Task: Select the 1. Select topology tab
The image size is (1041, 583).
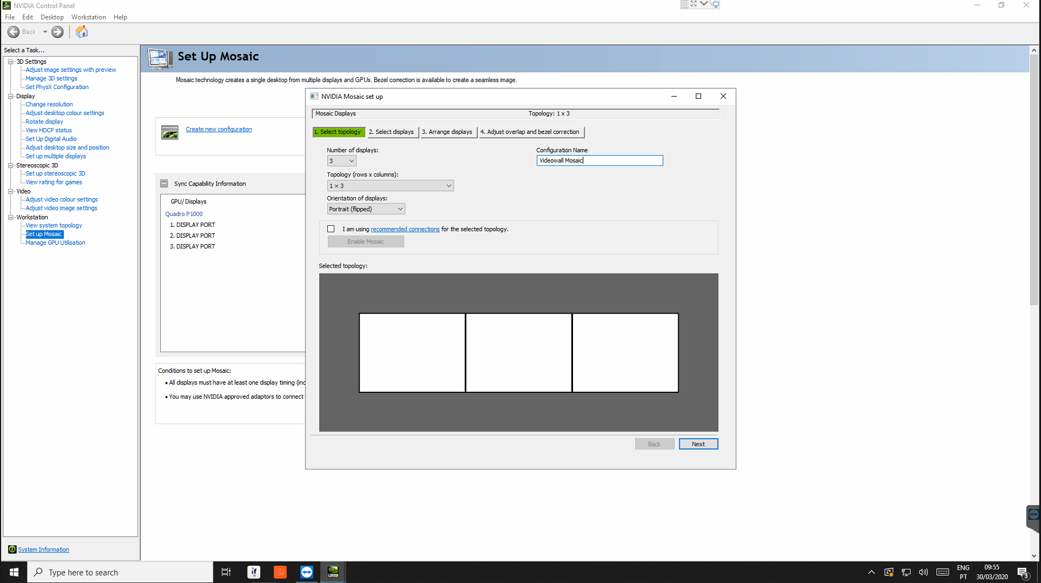Action: point(338,132)
